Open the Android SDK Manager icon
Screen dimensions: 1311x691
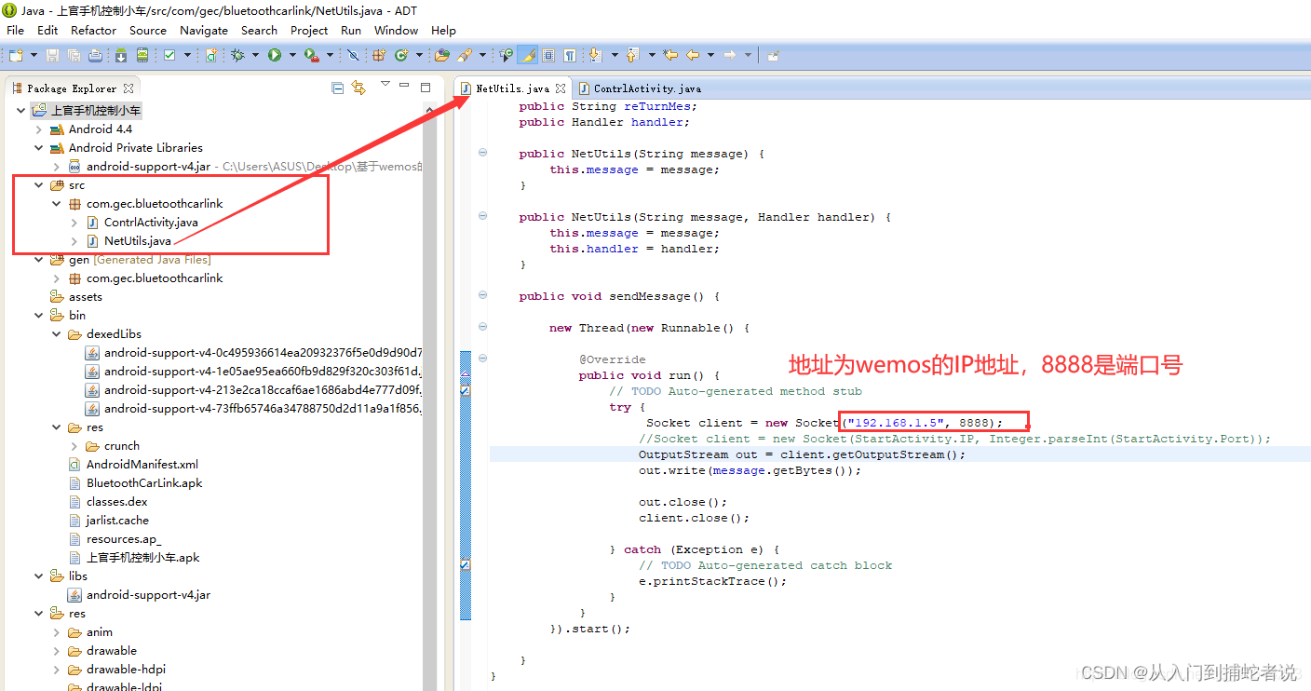(121, 55)
